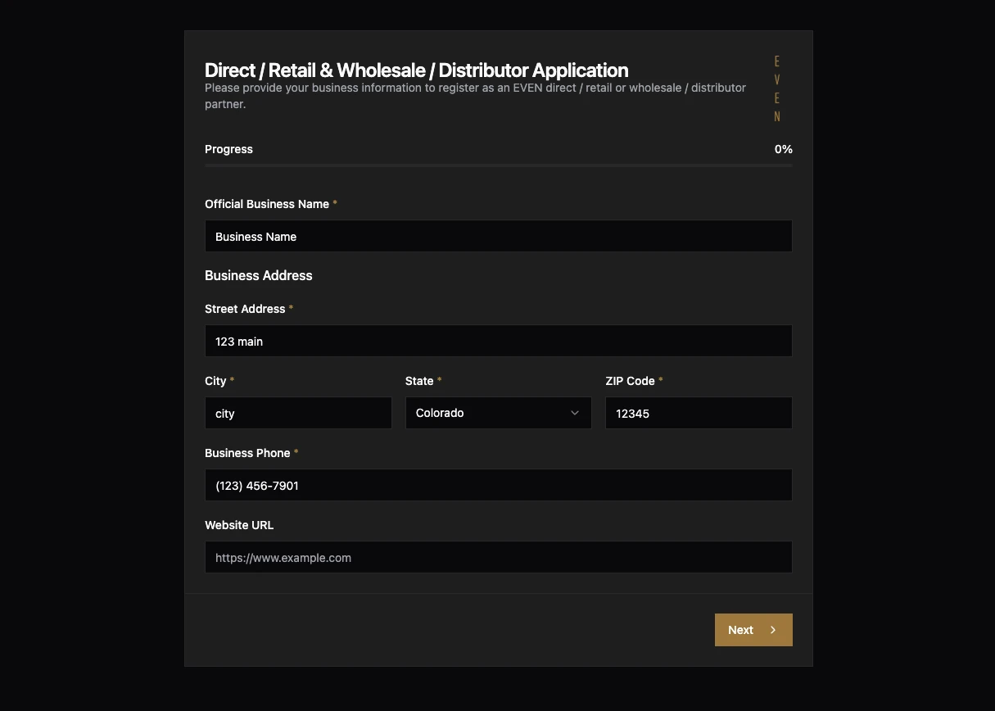995x711 pixels.
Task: Click the Official Business Name label
Action: (x=267, y=204)
